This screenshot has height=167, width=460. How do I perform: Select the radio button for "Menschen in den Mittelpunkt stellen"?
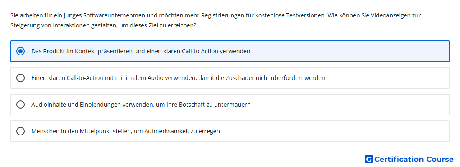point(20,131)
